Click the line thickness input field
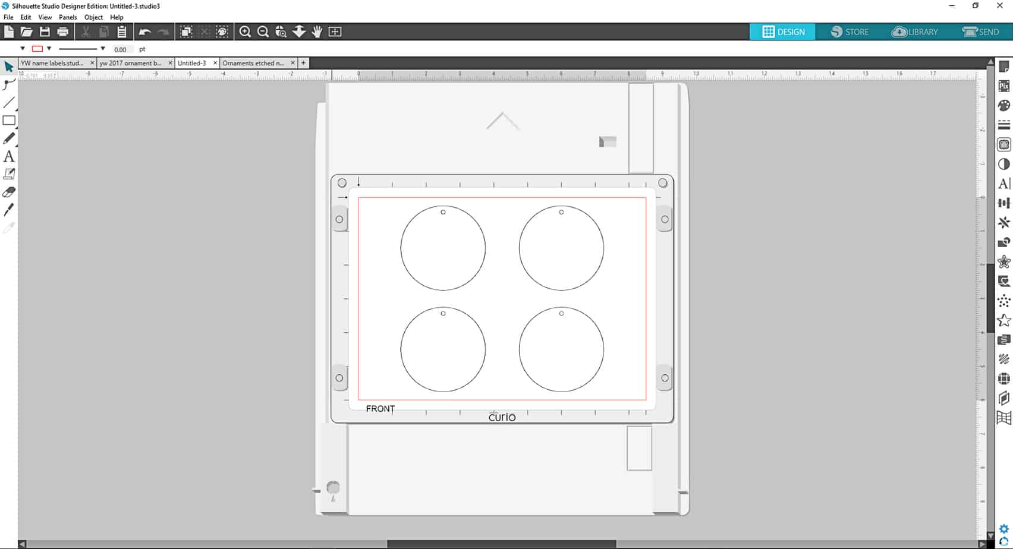Viewport: 1013px width, 549px height. click(121, 49)
